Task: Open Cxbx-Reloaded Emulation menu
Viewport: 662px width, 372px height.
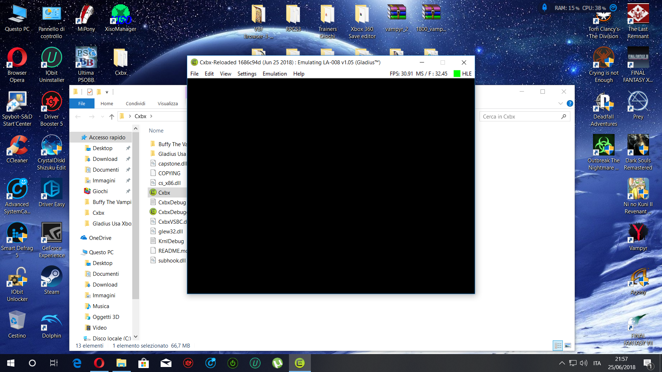Action: pyautogui.click(x=275, y=74)
